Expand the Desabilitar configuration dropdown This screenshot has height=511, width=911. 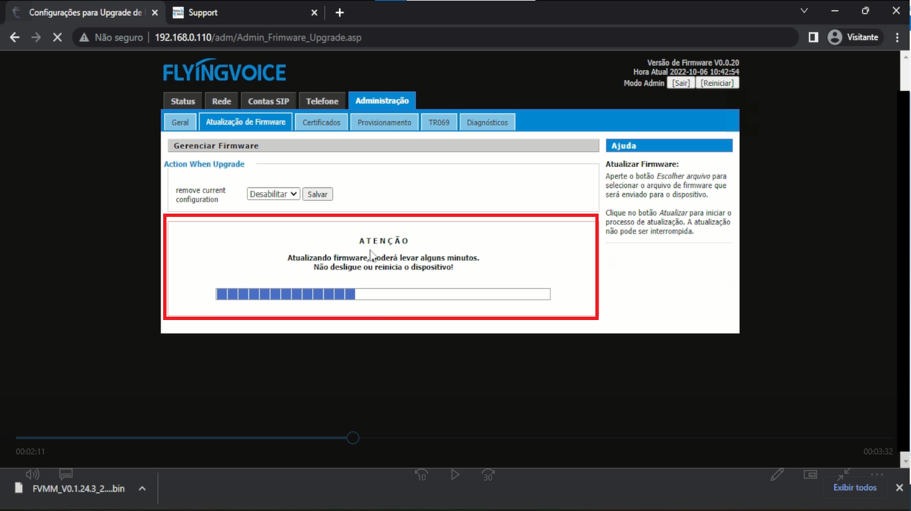pos(273,194)
